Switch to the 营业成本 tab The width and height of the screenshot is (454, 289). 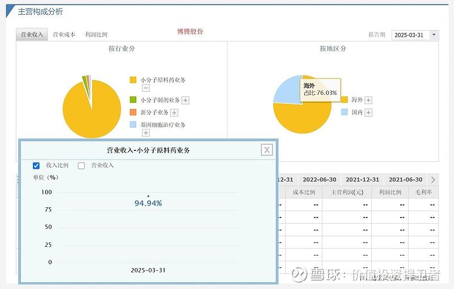click(64, 35)
